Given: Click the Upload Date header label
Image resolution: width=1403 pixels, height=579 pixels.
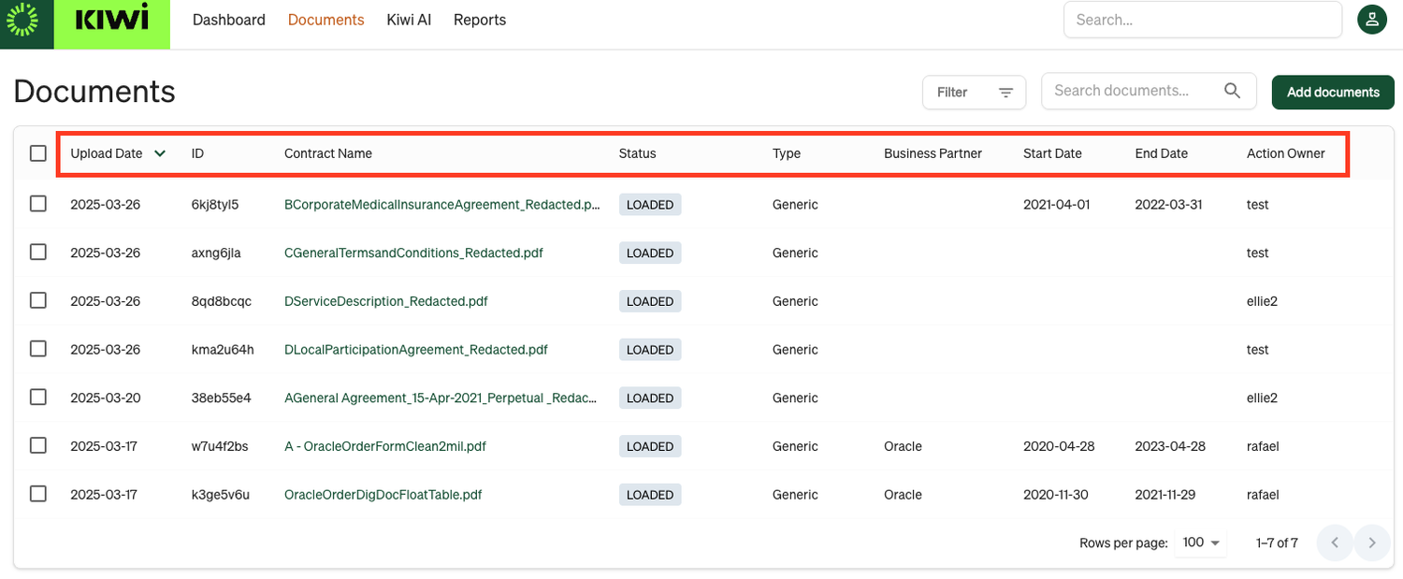Looking at the screenshot, I should [x=107, y=153].
